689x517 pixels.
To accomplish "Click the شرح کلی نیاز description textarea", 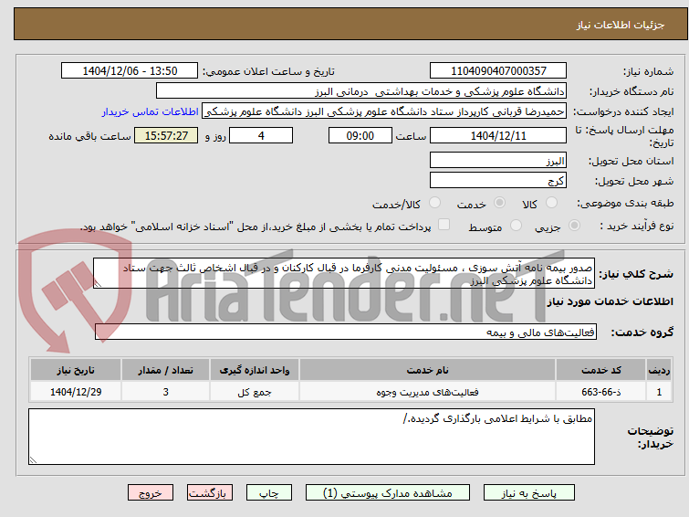I will (x=344, y=273).
